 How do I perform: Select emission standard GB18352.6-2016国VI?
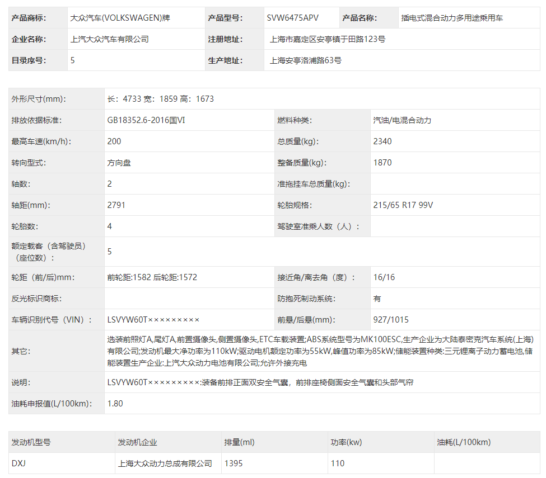[146, 120]
